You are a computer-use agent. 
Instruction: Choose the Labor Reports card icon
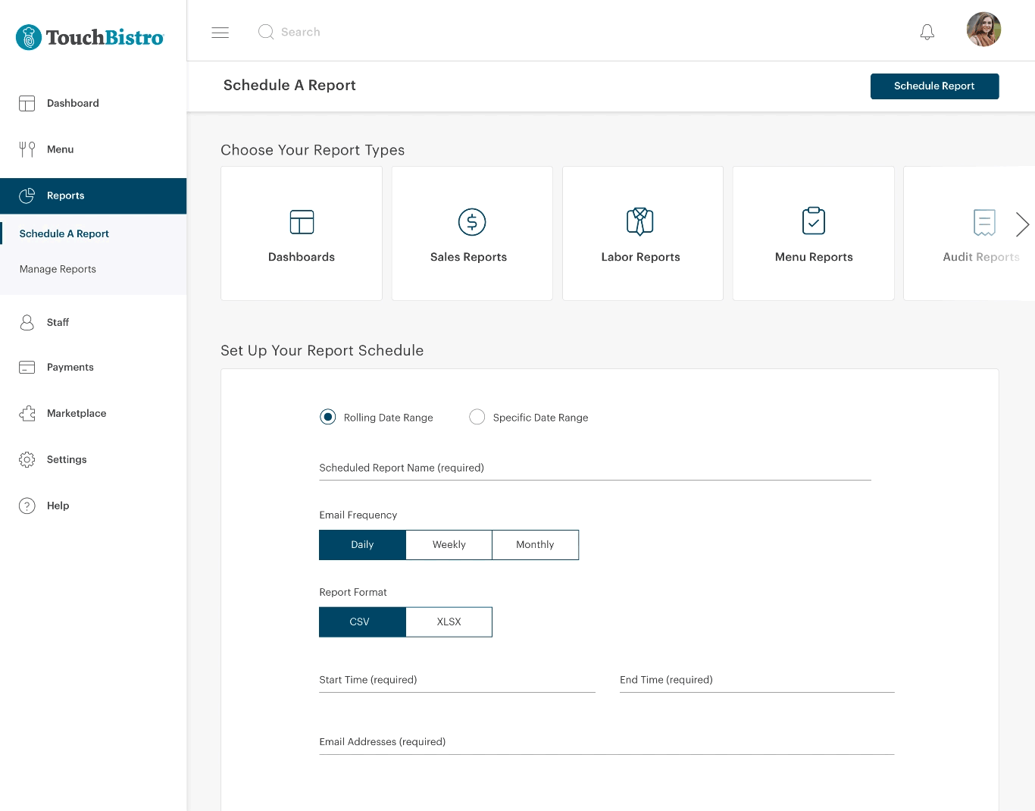coord(639,221)
